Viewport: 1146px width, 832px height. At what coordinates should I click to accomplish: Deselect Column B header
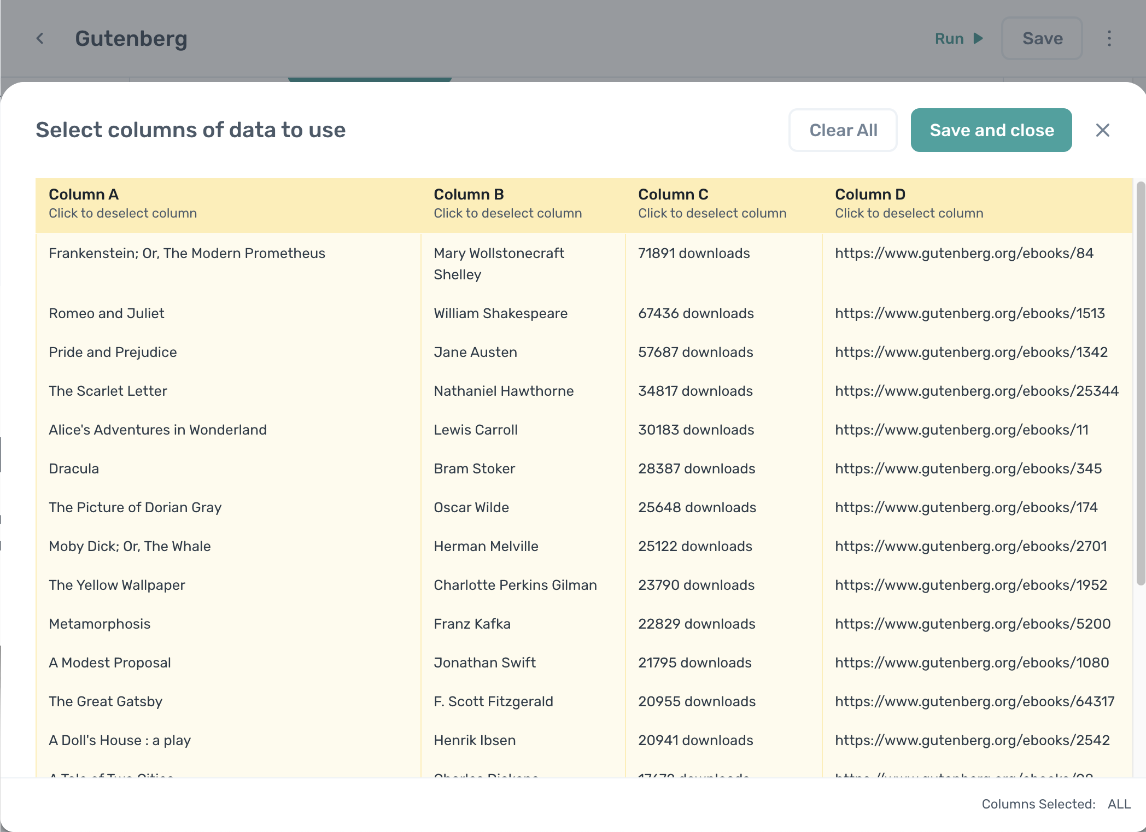[523, 205]
